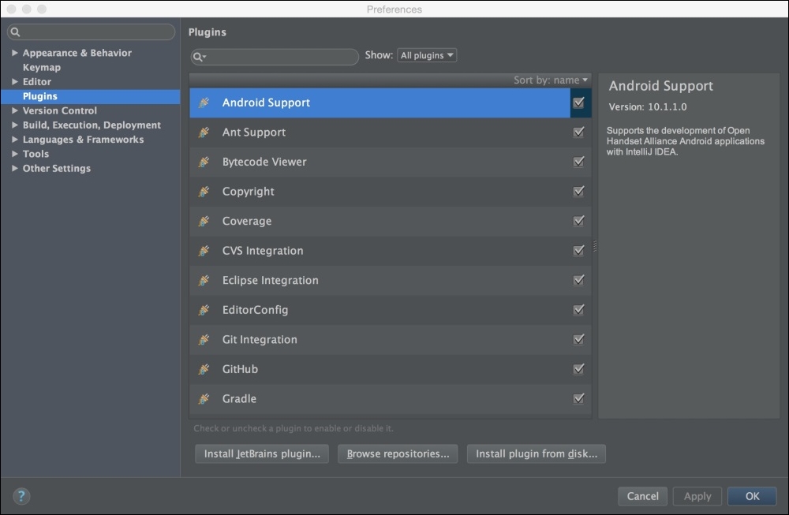
Task: Expand the Appearance & Behavior arrow
Action: point(14,53)
